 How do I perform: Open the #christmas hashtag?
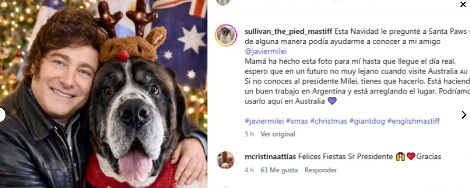click(x=329, y=121)
